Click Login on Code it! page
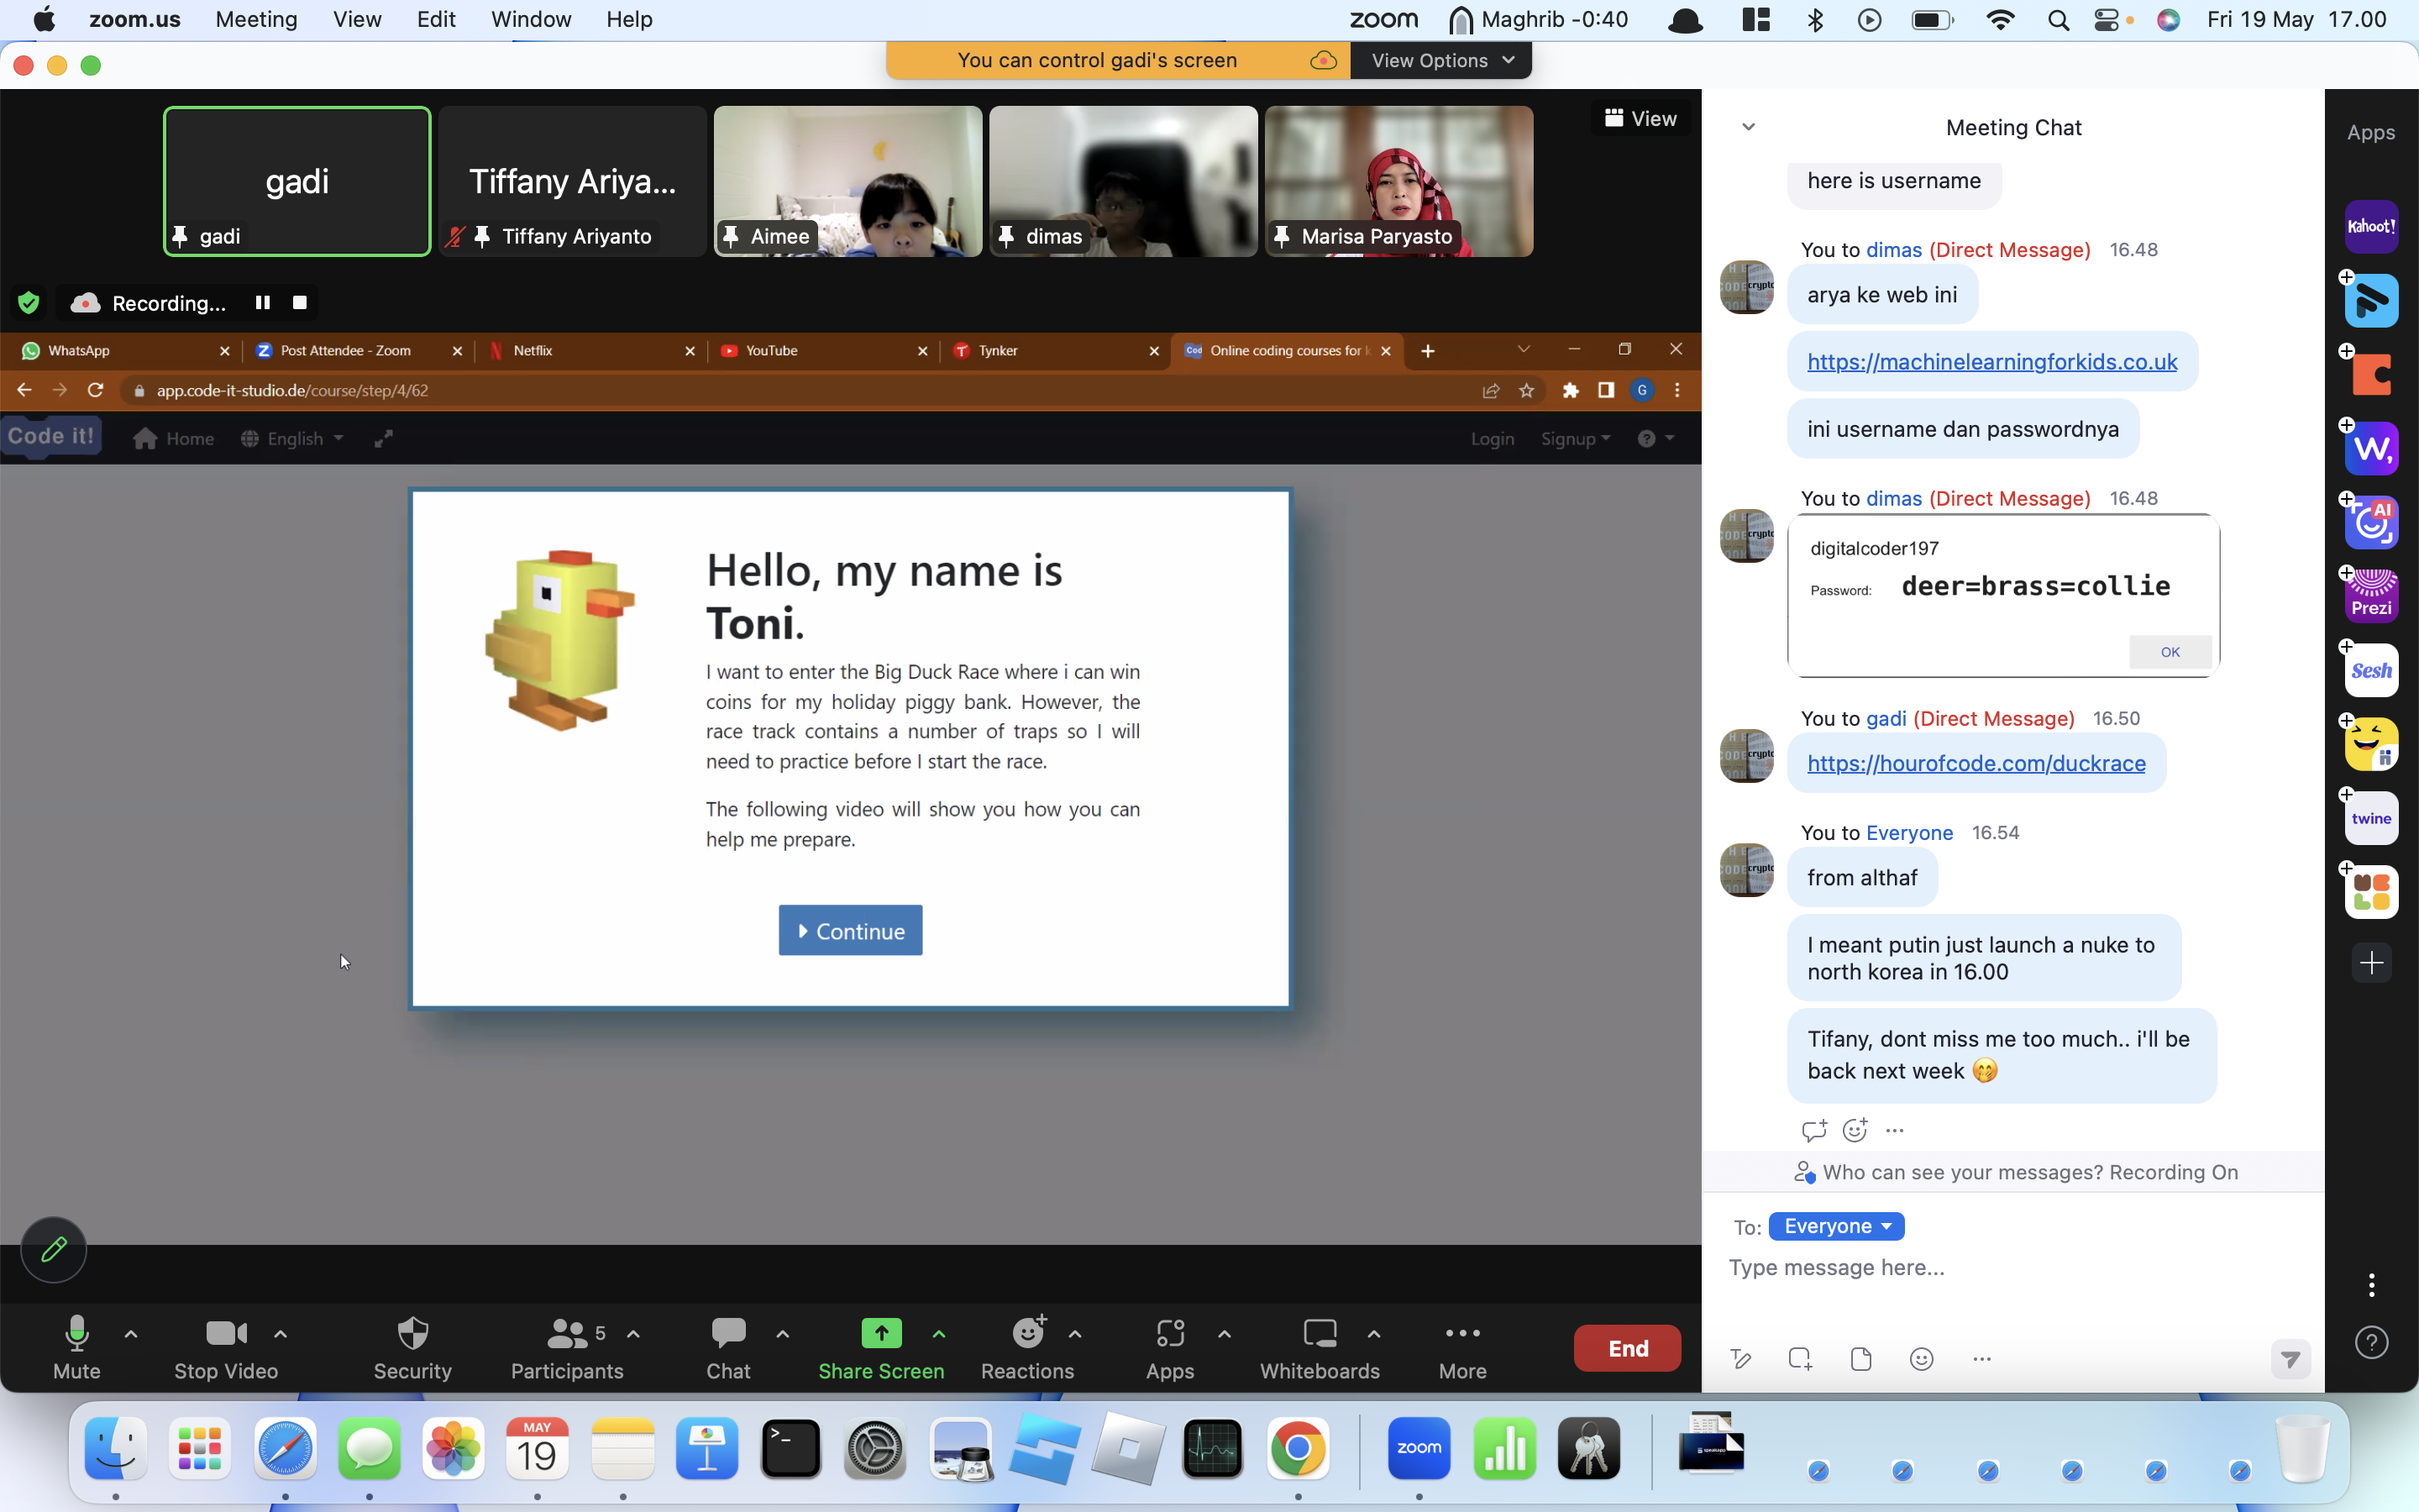2419x1512 pixels. [x=1493, y=439]
